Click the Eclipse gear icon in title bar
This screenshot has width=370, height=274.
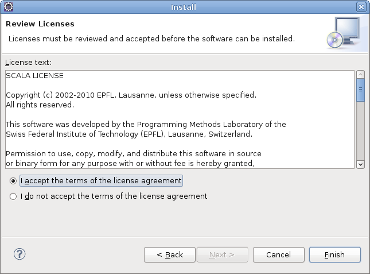click(x=9, y=7)
